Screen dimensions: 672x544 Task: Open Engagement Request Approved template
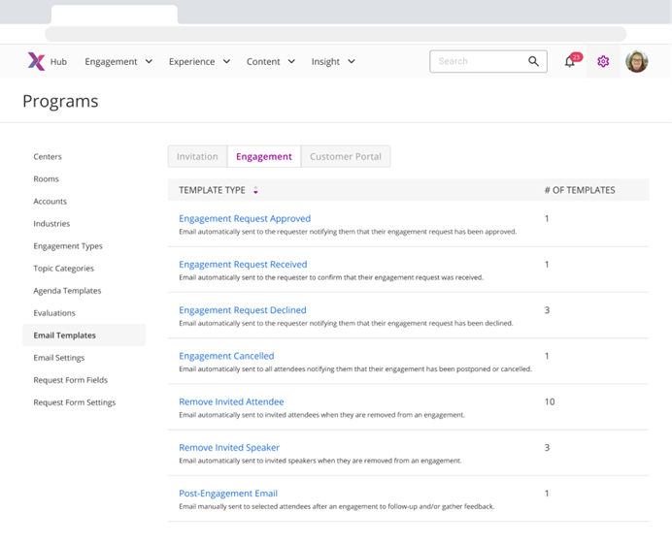(x=245, y=218)
